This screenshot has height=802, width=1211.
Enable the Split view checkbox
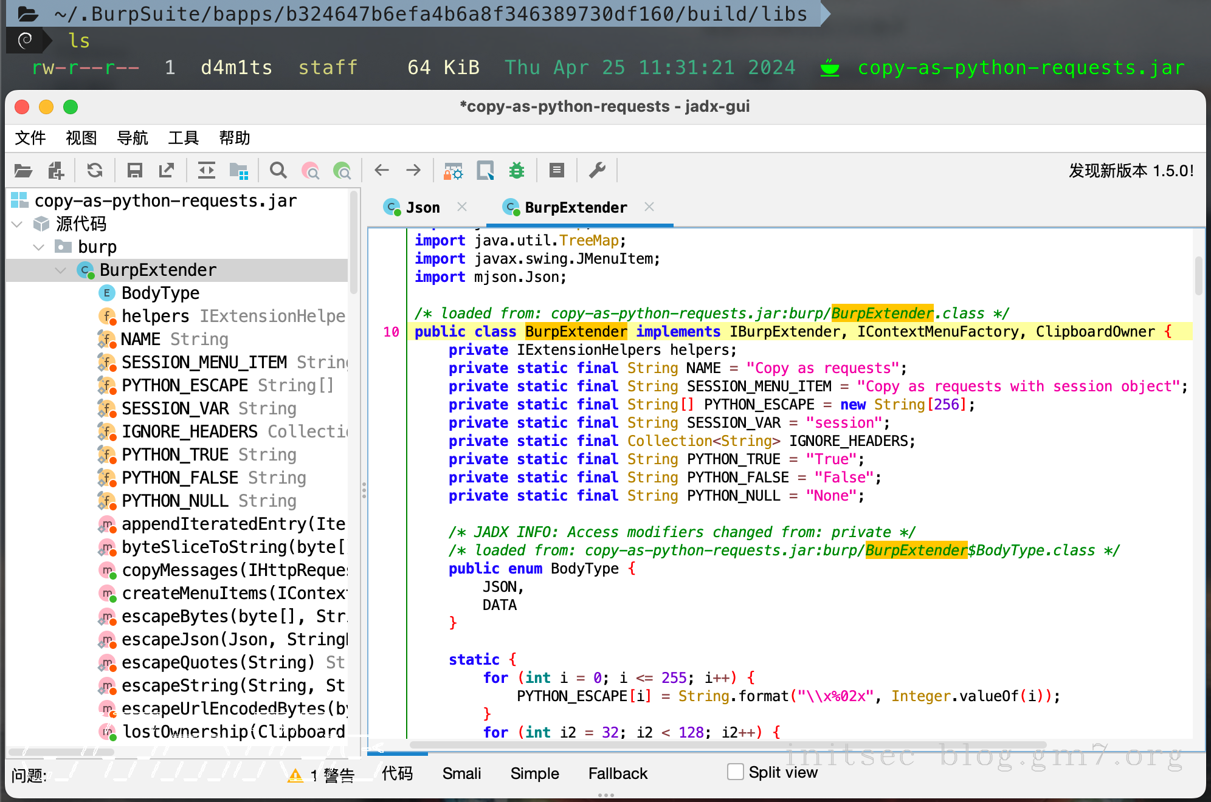736,772
